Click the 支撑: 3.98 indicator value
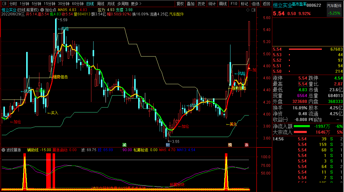The height and width of the screenshot is (192, 344). (x=124, y=10)
